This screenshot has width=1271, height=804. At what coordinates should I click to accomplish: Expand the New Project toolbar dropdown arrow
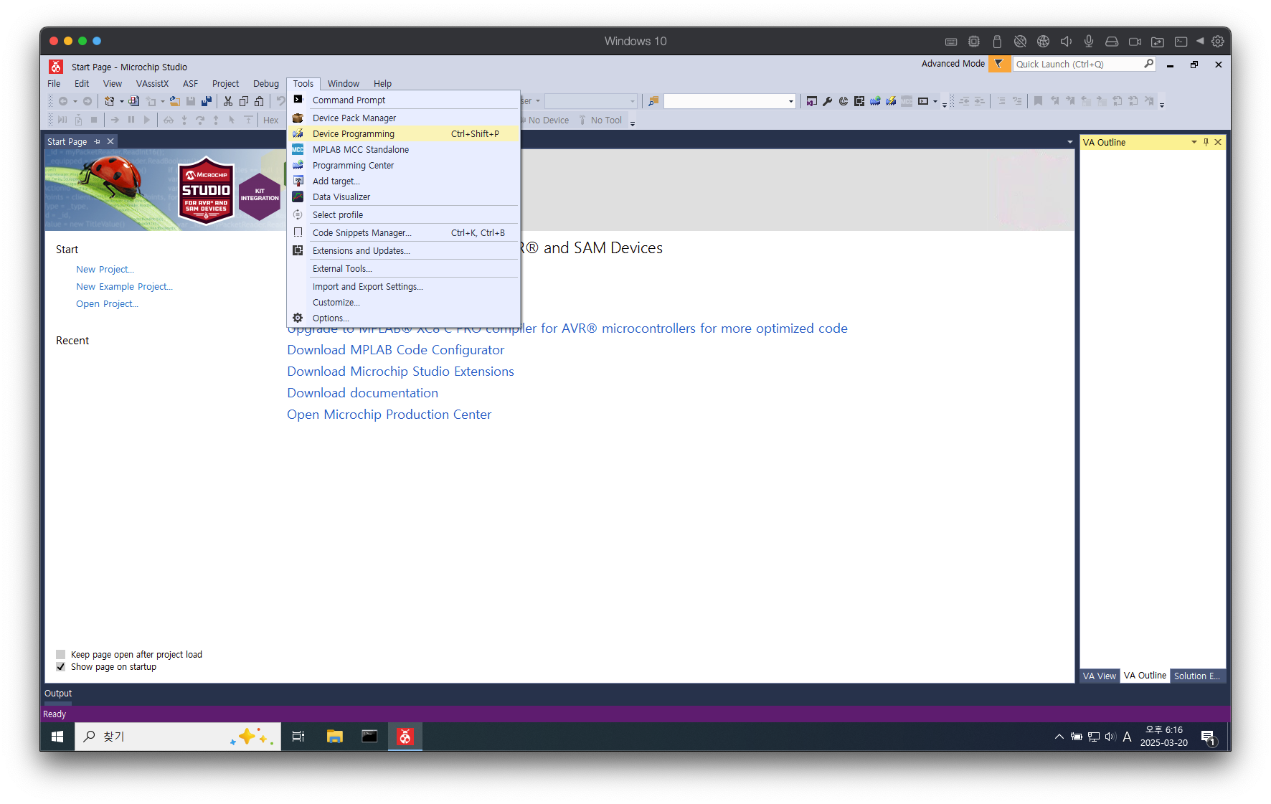(121, 101)
